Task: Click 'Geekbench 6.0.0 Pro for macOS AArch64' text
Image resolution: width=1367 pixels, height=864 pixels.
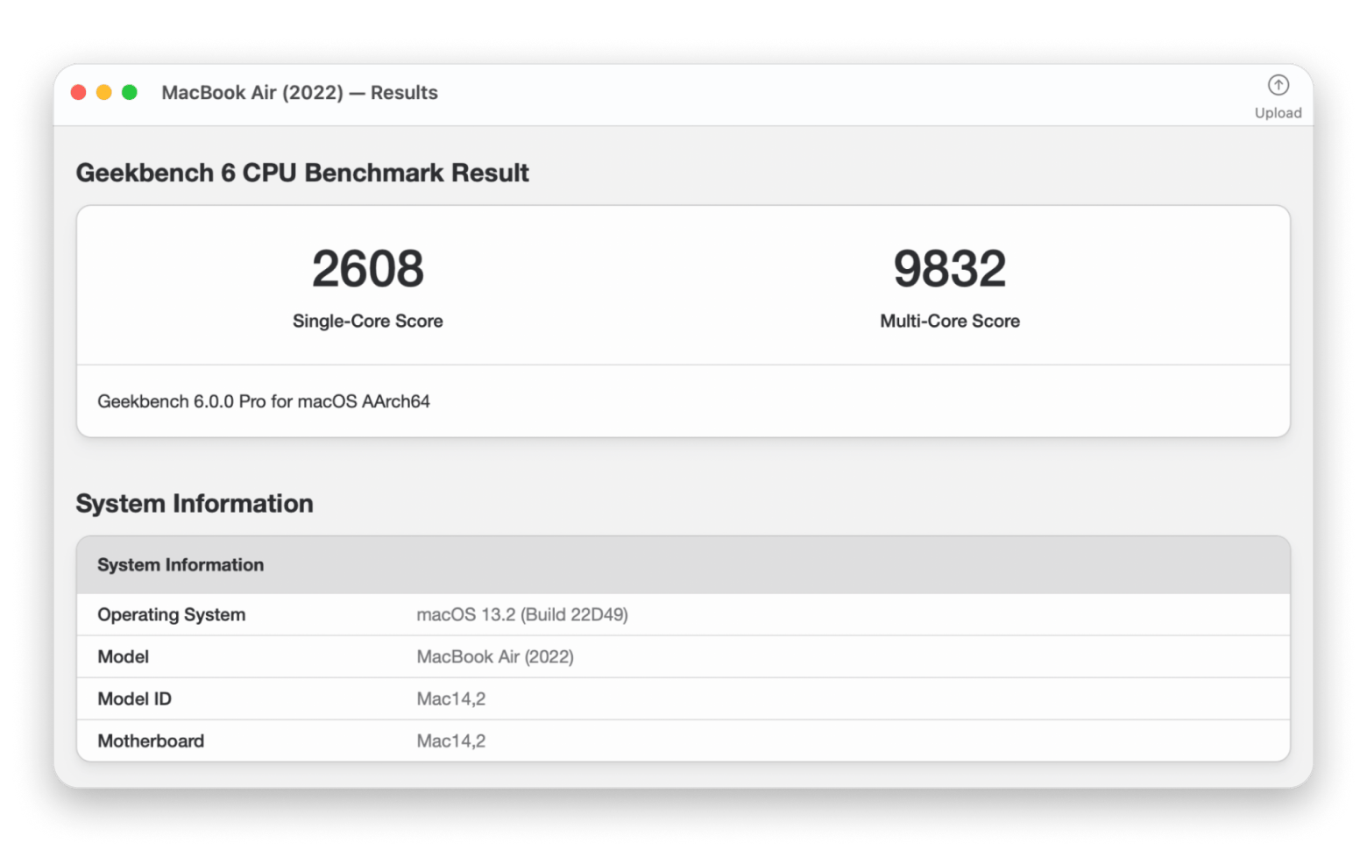Action: tap(264, 401)
